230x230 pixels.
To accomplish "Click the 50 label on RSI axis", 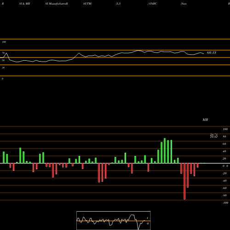I will (3, 60).
